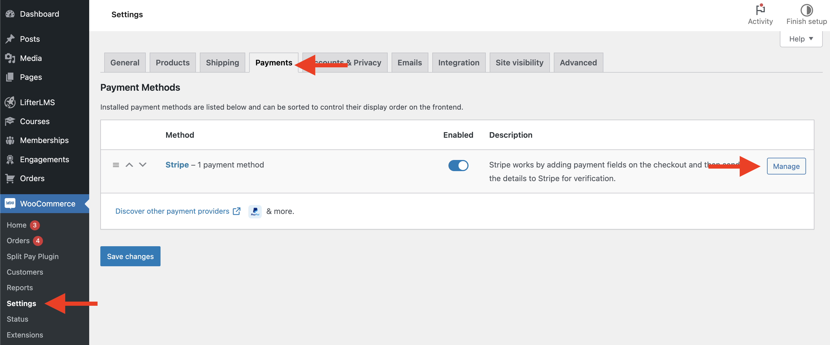Click the Manage button for Stripe
Viewport: 830px width, 345px height.
click(x=786, y=166)
